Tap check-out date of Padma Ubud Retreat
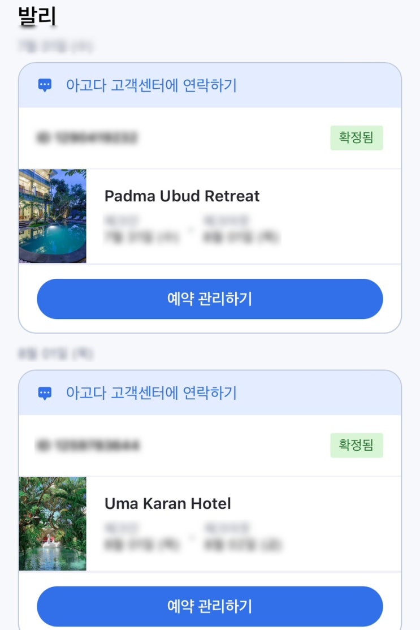Screen dimensions: 420x630 (x=241, y=237)
